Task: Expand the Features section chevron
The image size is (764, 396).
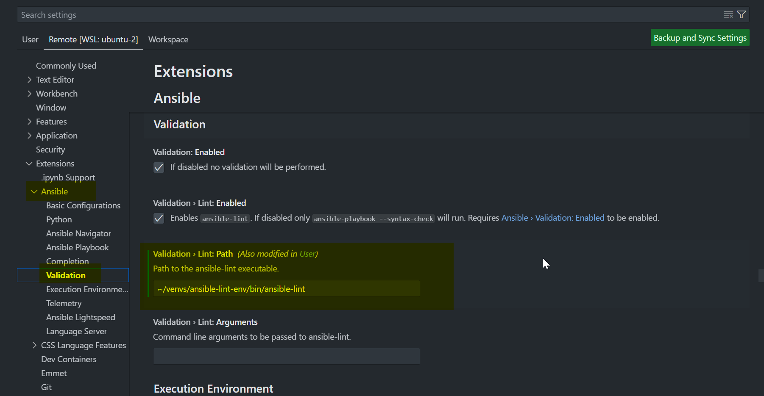Action: coord(29,122)
